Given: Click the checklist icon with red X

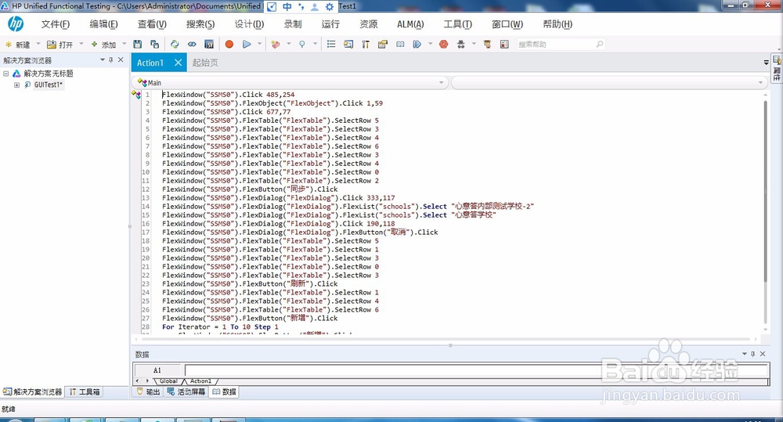Looking at the screenshot, I should [504, 45].
